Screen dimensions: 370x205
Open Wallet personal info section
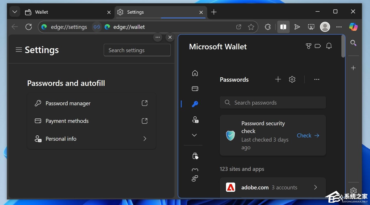click(x=195, y=120)
